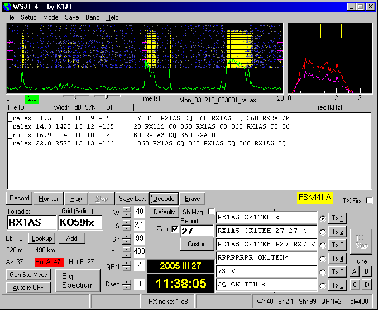The width and height of the screenshot is (378, 310).
Task: Click Tune button B
Action: tap(366, 271)
